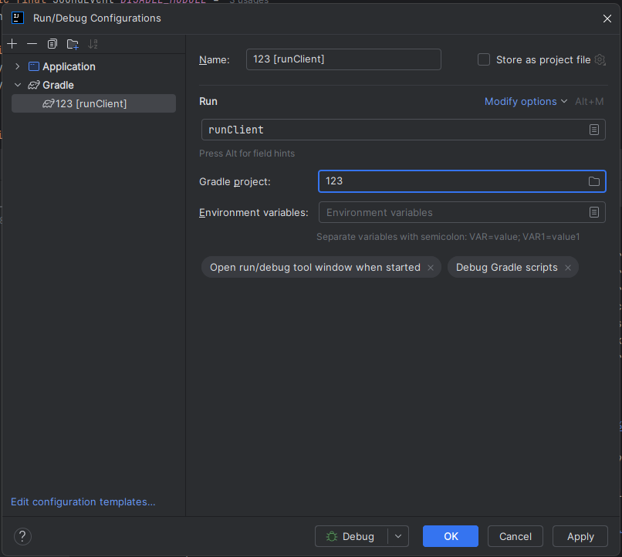Open project file storage settings gear
The image size is (622, 557).
(600, 60)
